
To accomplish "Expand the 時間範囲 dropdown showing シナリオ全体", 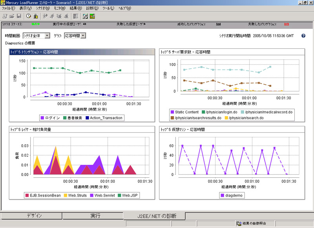I will click(47, 36).
